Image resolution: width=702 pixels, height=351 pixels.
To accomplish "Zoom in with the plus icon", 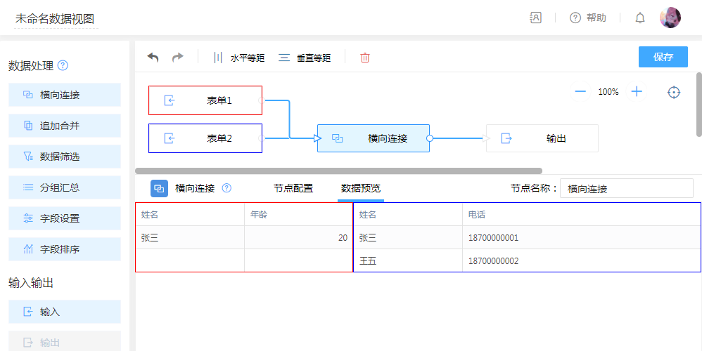I will coord(637,92).
